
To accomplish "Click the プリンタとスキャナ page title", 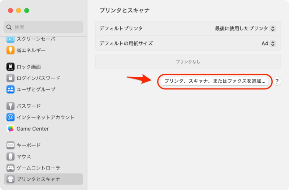I will pos(124,10).
